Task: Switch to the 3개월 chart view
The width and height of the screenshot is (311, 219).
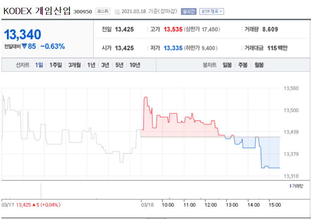Action: coord(74,65)
